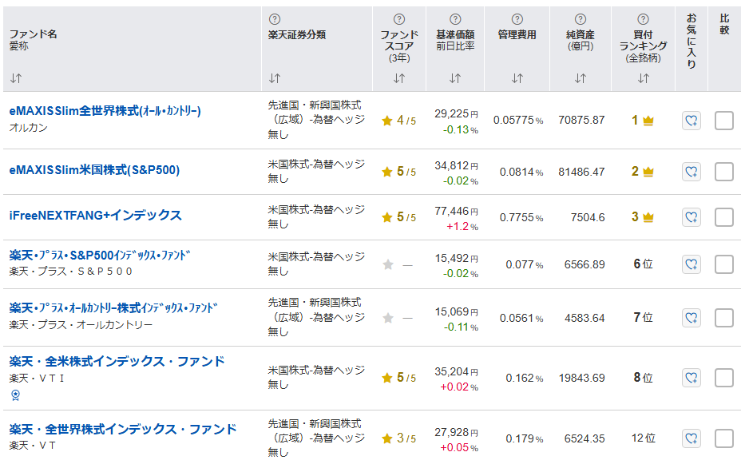745x464 pixels.
Task: Open iFreeNEXT FANG+インデックス fund page
Action: pos(96,216)
